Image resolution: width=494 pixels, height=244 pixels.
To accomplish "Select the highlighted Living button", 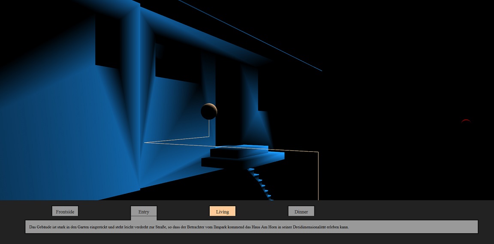I will 223,211.
